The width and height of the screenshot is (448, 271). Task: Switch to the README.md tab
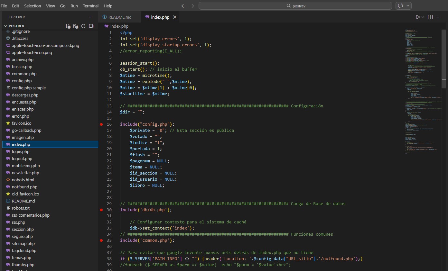click(x=120, y=17)
